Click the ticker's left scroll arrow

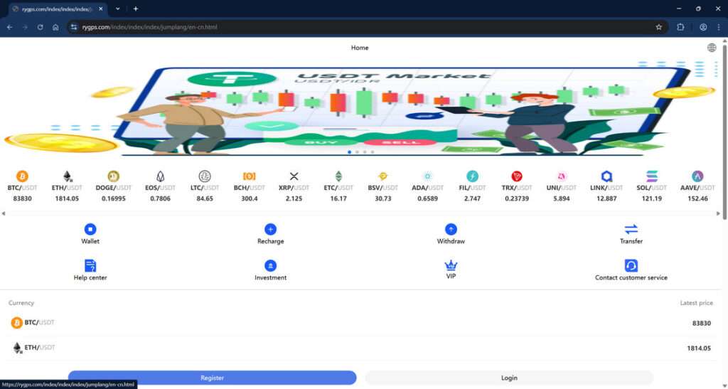point(4,213)
